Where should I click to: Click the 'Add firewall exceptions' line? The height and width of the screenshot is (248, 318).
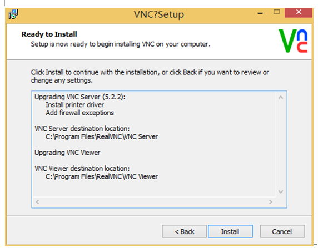point(79,113)
